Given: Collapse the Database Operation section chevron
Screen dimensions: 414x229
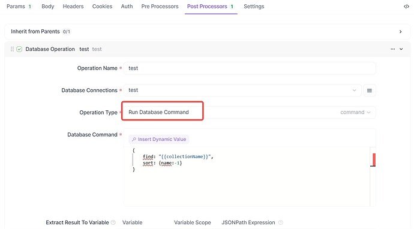Looking at the screenshot, I should (401, 49).
